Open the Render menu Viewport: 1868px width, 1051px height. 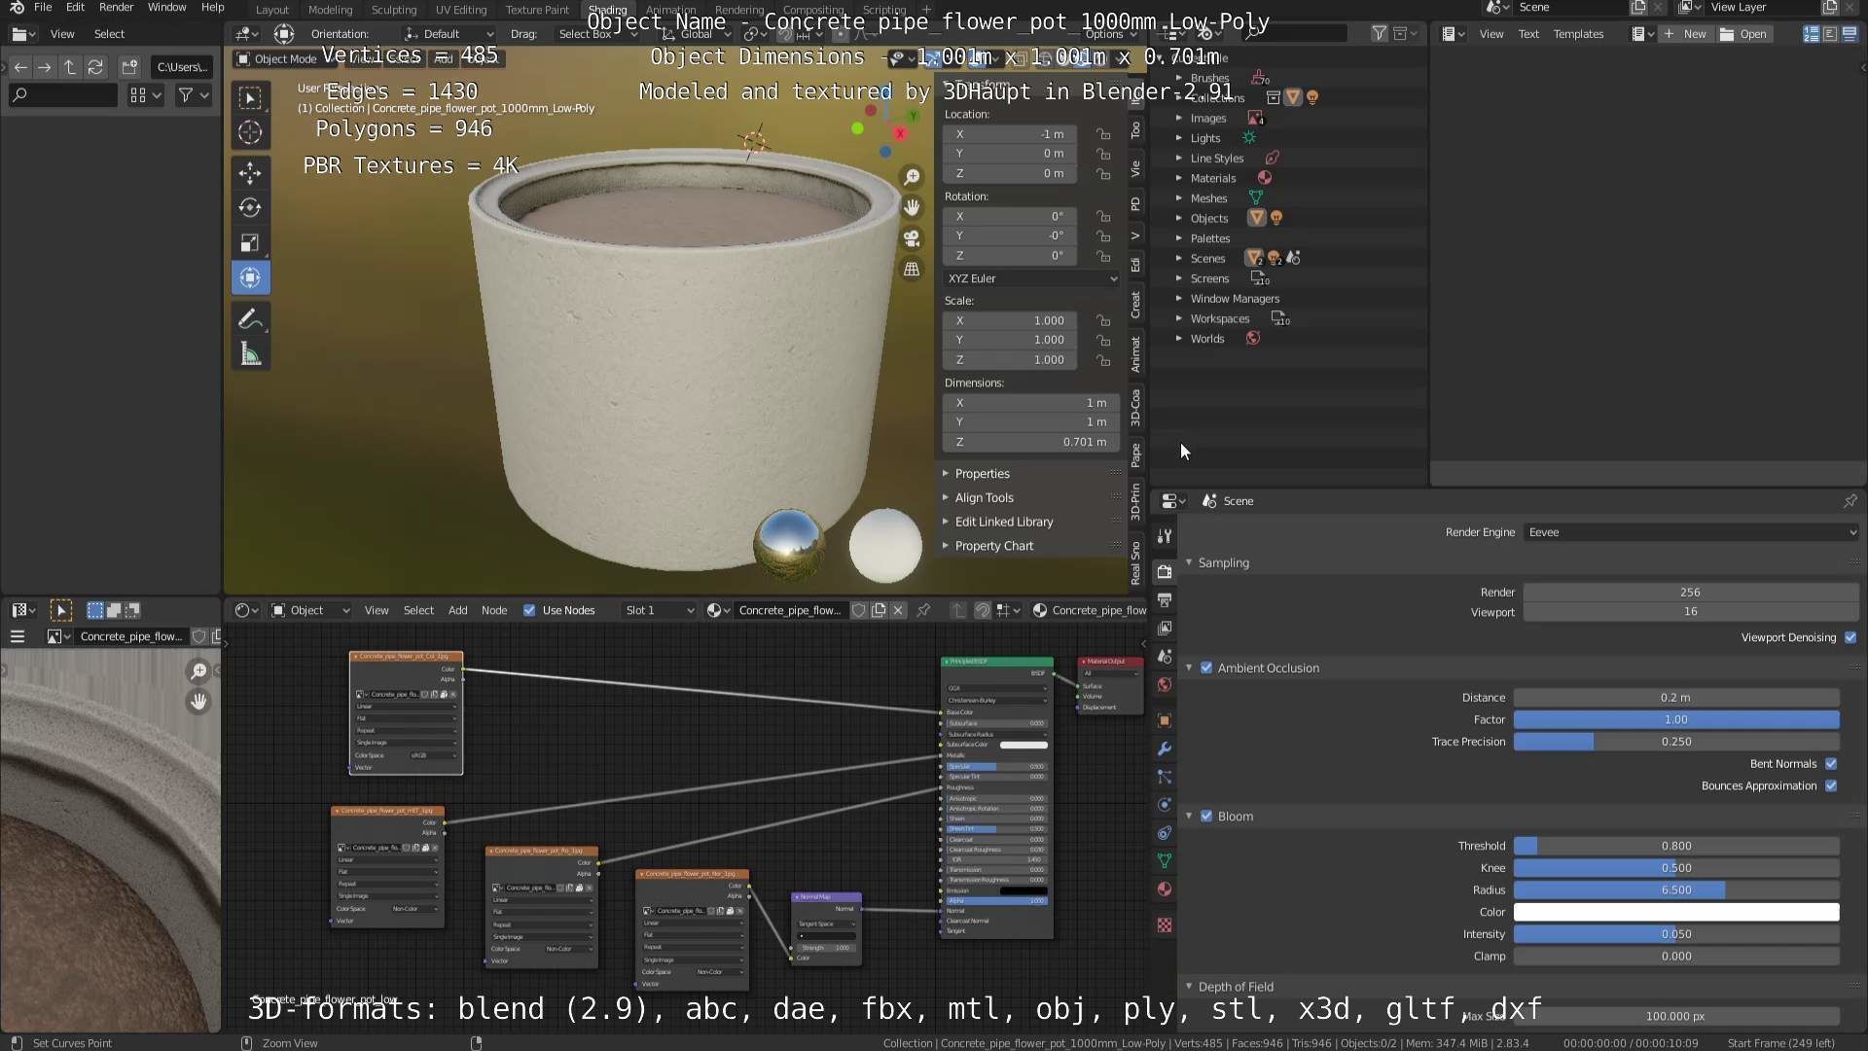(x=116, y=8)
